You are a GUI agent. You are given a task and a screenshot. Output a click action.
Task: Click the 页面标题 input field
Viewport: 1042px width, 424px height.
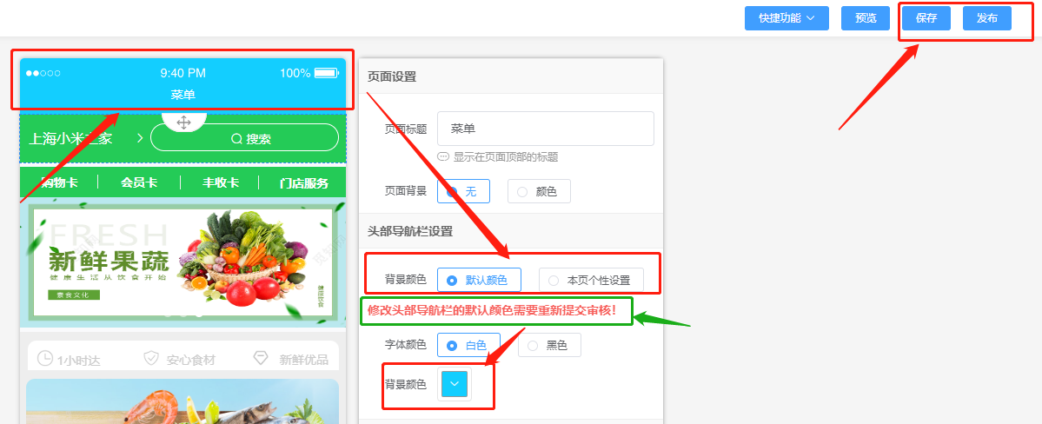click(545, 129)
